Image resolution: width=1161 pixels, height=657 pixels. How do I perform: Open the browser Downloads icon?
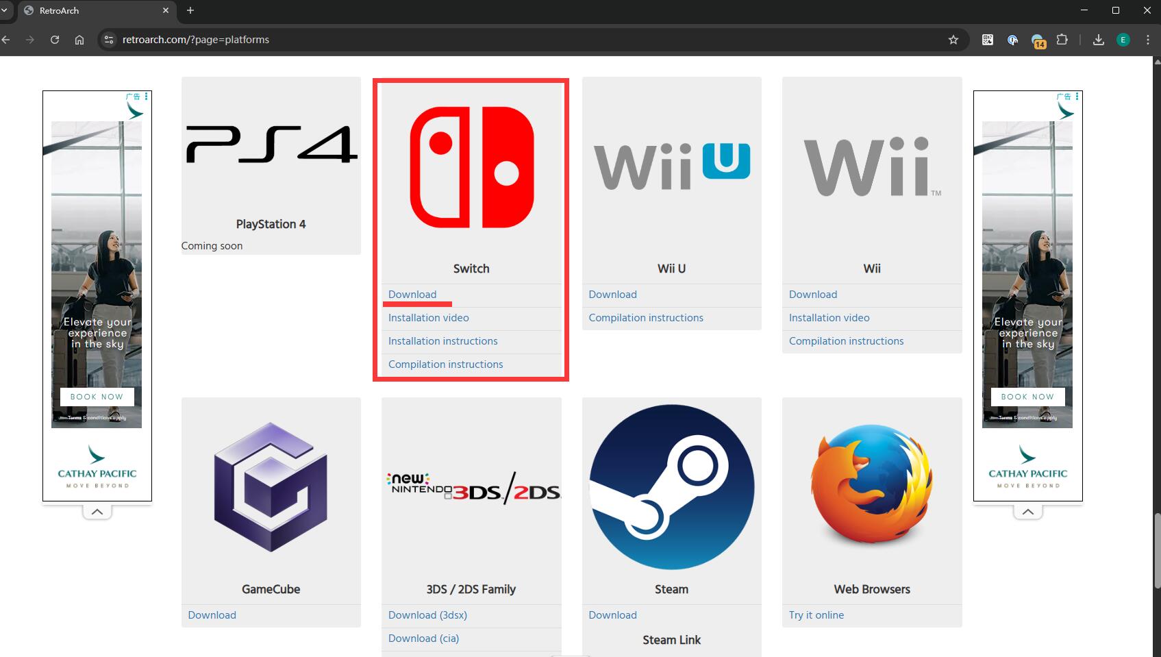[1098, 40]
